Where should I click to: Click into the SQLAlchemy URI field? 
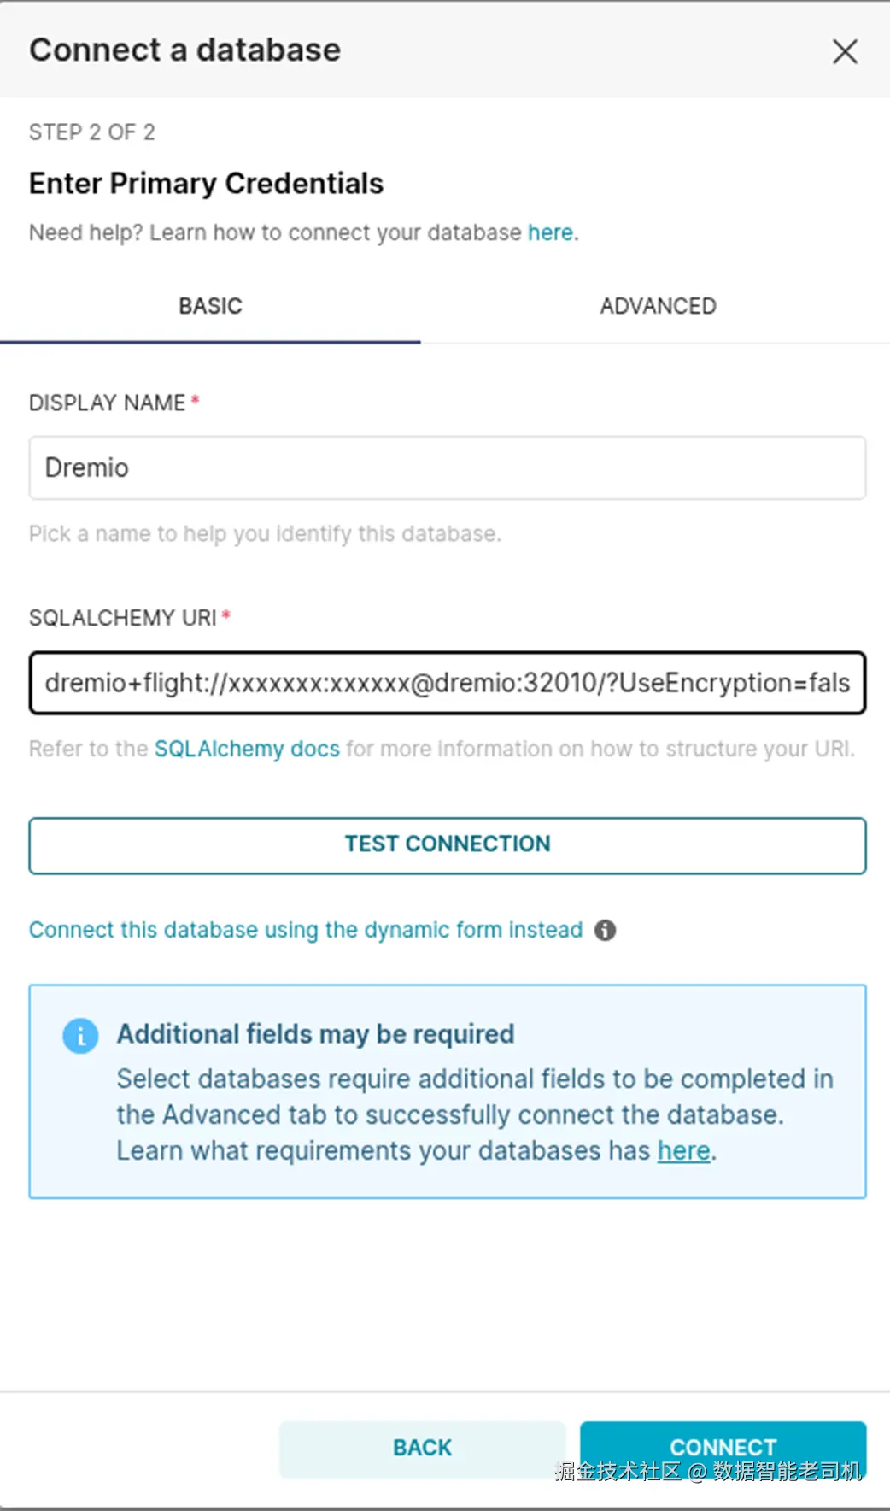(x=447, y=683)
